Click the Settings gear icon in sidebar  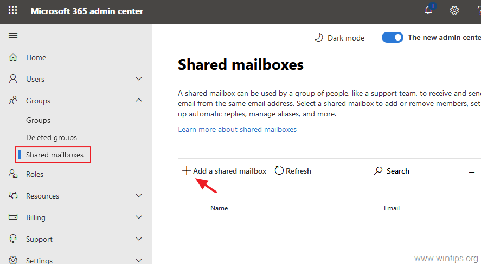13,260
